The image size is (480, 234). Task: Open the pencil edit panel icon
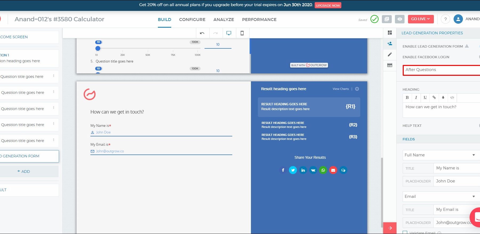(x=390, y=55)
